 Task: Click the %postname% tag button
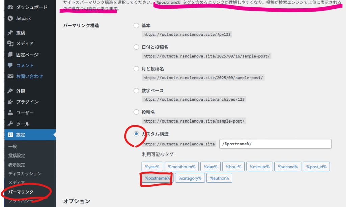point(157,178)
